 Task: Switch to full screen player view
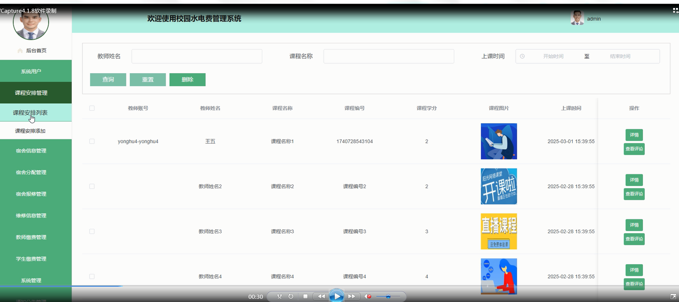pos(673,297)
